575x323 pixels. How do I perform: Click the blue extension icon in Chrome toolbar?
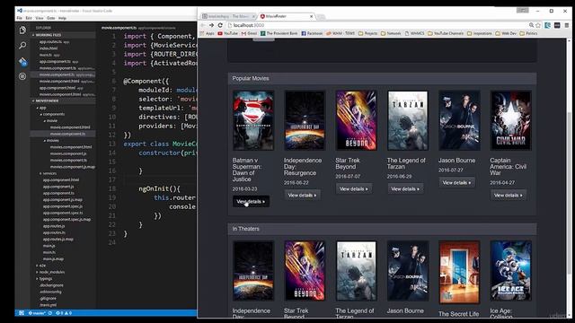click(x=547, y=25)
